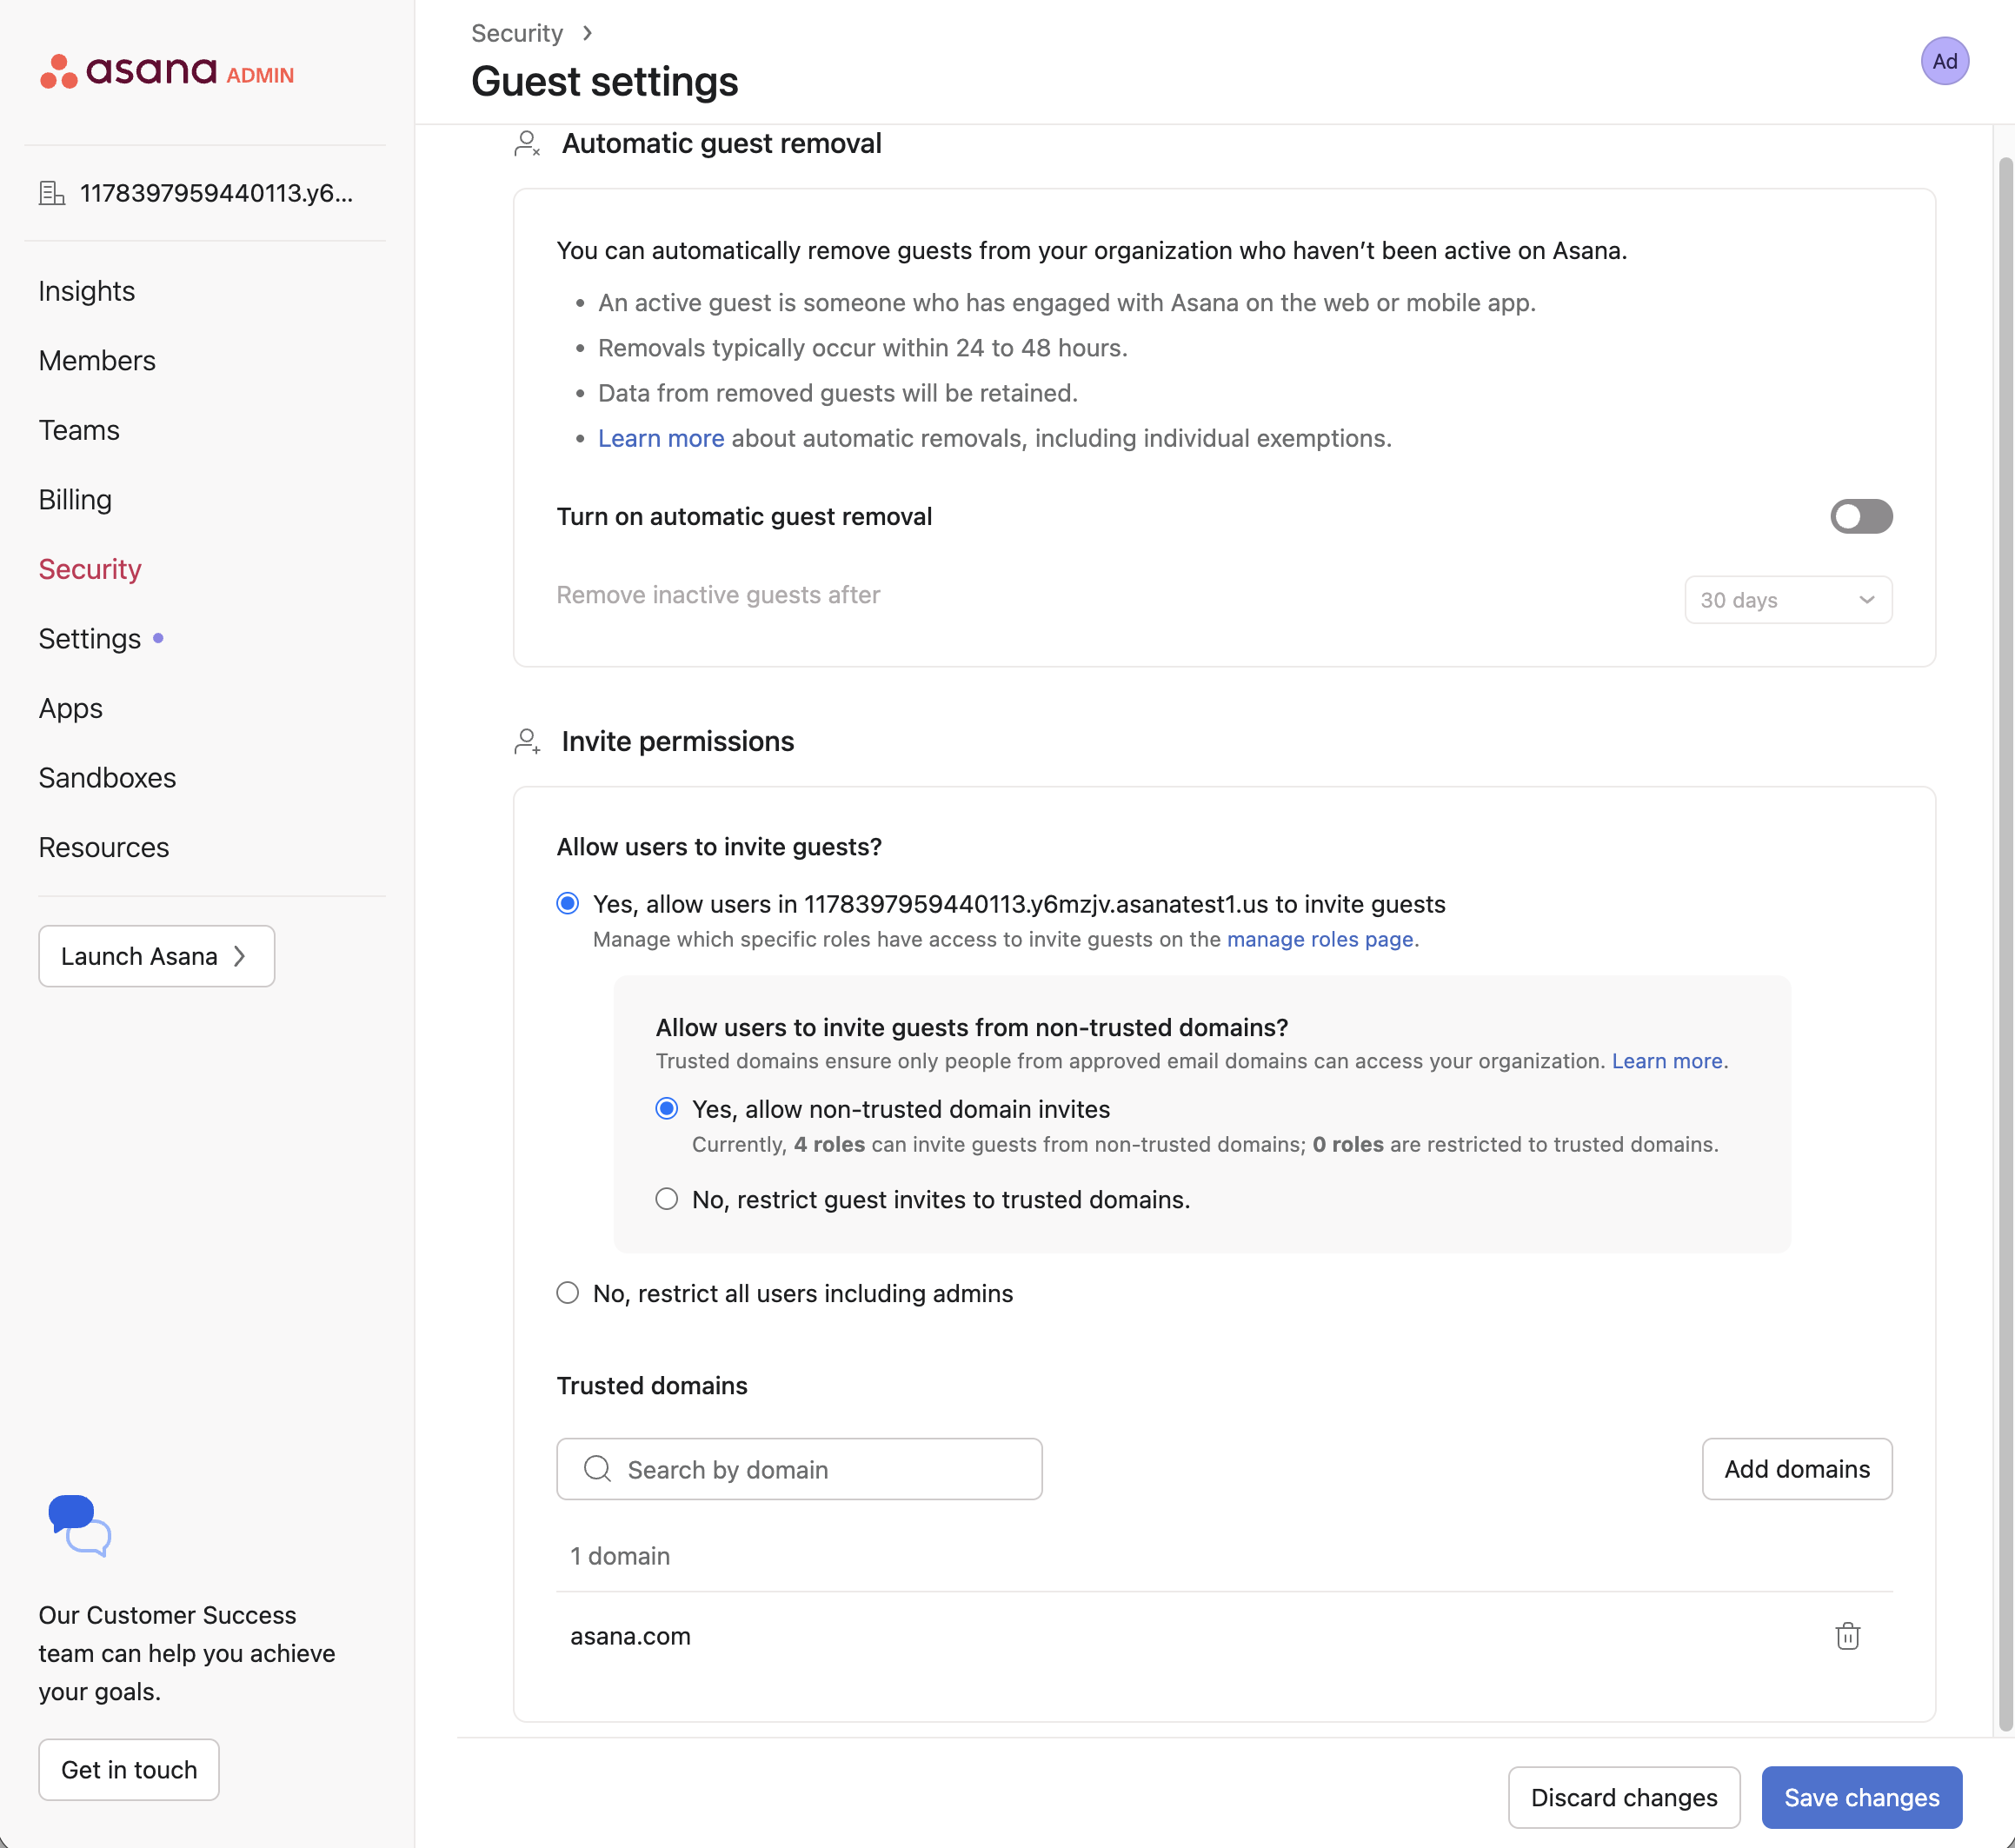Click the search magnifier icon in domain field

point(597,1468)
